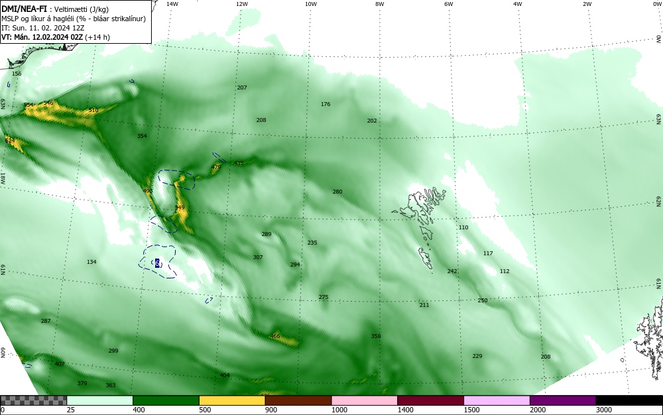
Task: Click the yellow 500–900 legend swatch
Action: [232, 400]
